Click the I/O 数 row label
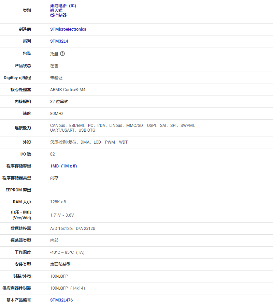This screenshot has height=307, width=273. point(26,154)
